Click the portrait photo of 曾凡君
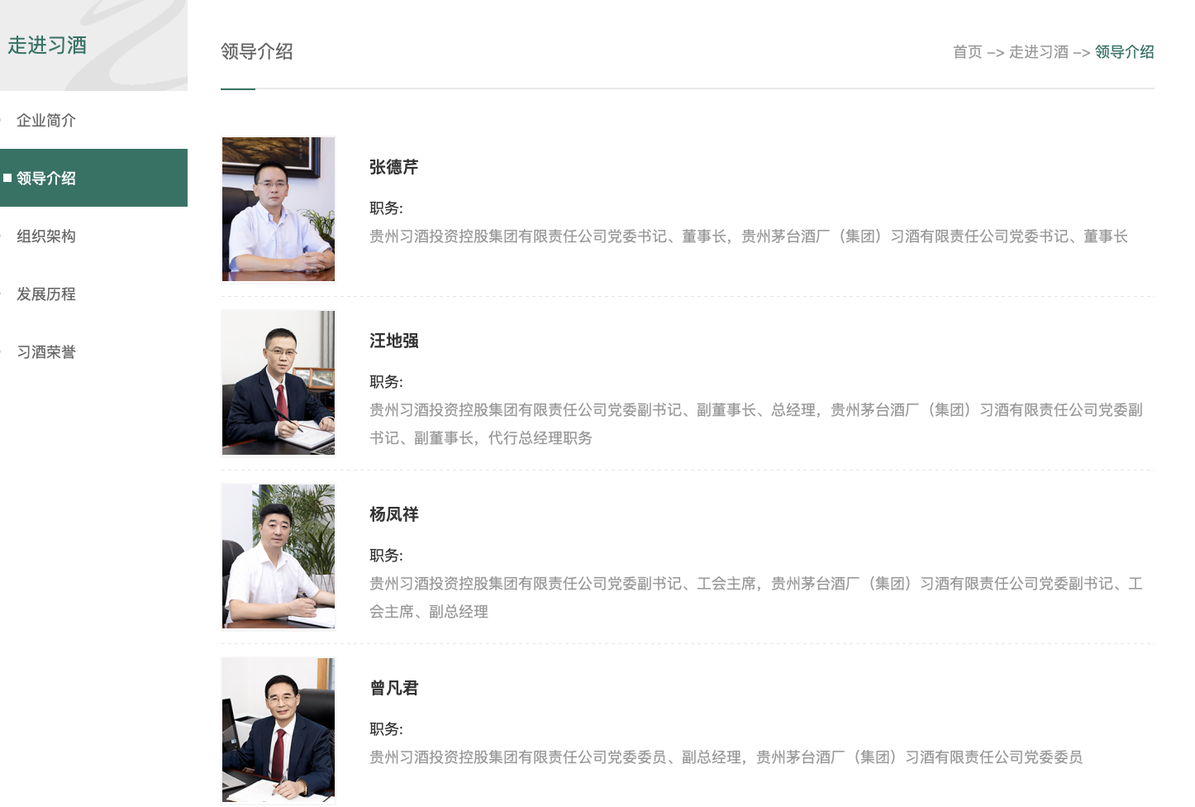Viewport: 1195px width, 807px height. 279,730
